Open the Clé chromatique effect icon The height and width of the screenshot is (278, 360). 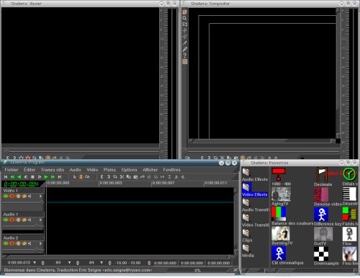(x=279, y=254)
